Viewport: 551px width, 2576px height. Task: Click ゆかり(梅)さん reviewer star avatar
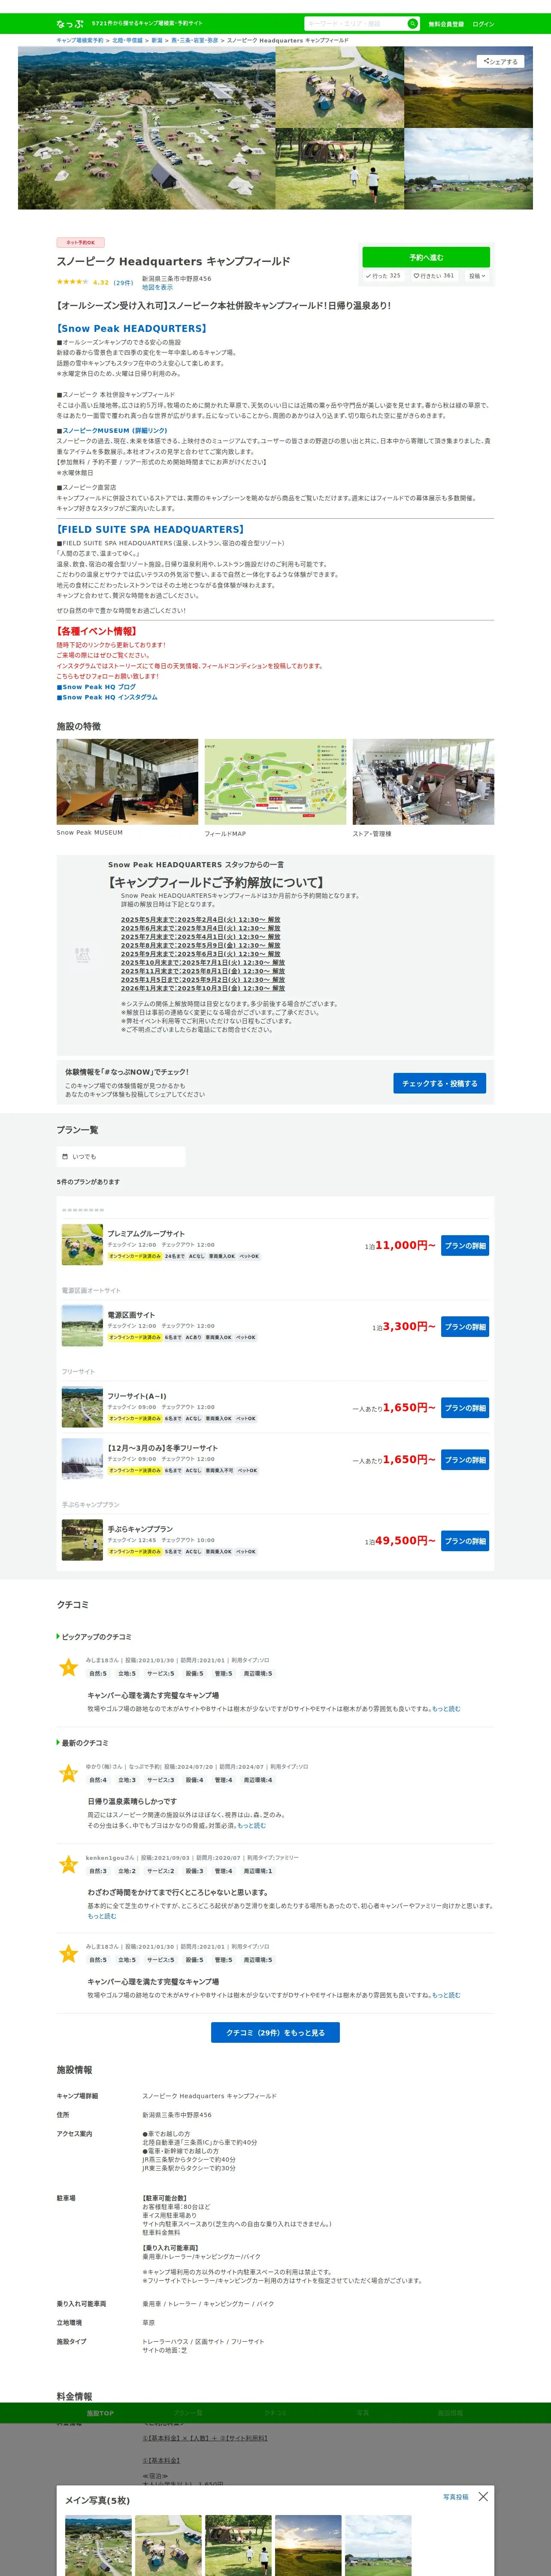68,1774
